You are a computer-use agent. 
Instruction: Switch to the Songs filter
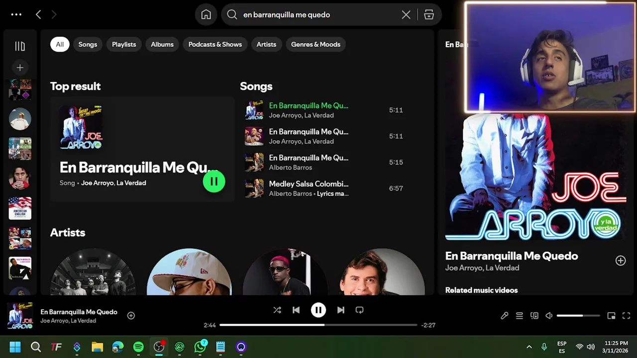tap(88, 44)
